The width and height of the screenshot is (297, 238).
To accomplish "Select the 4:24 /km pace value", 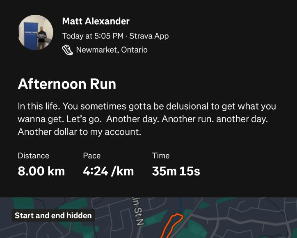I will coord(108,171).
